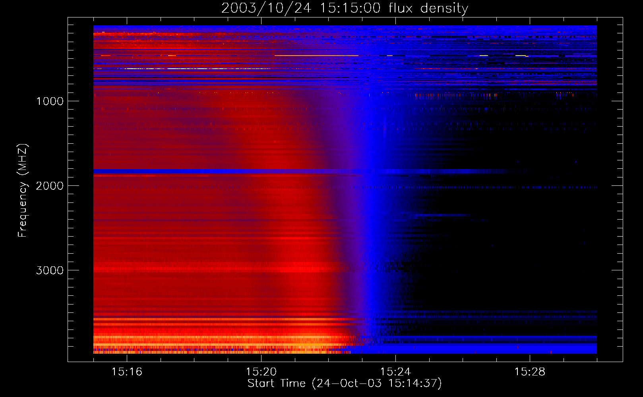Click the plot title '2003/10/24 15:15:00 flux density'
This screenshot has width=643, height=397.
pos(345,8)
